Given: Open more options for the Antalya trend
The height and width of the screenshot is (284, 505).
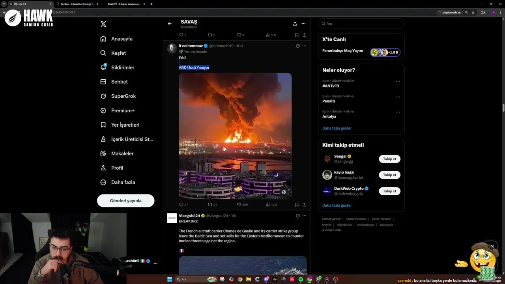Looking at the screenshot, I should (398, 112).
